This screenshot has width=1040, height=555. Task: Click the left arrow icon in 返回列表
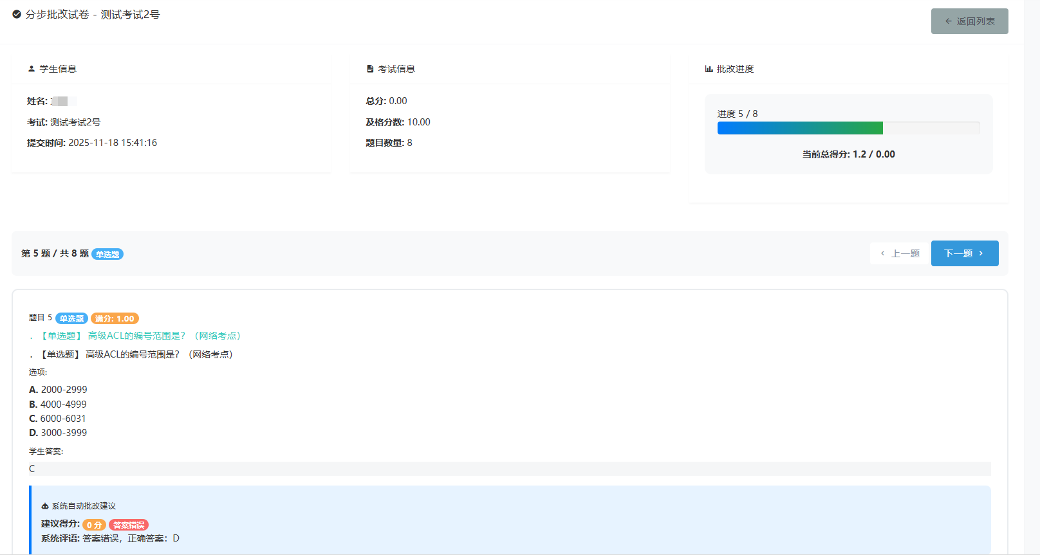pos(948,21)
